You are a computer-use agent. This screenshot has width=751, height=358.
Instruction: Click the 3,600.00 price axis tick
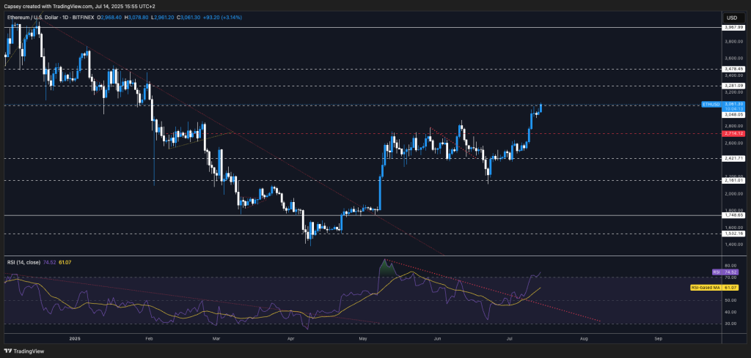point(735,59)
